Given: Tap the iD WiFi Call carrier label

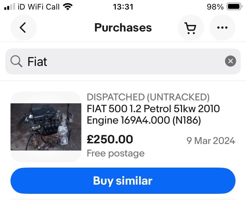Looking at the screenshot, I should [39, 7].
